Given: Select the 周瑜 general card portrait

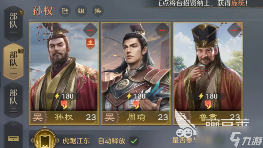Looking at the screenshot, I should 136,67.
